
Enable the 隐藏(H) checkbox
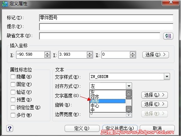13,77
